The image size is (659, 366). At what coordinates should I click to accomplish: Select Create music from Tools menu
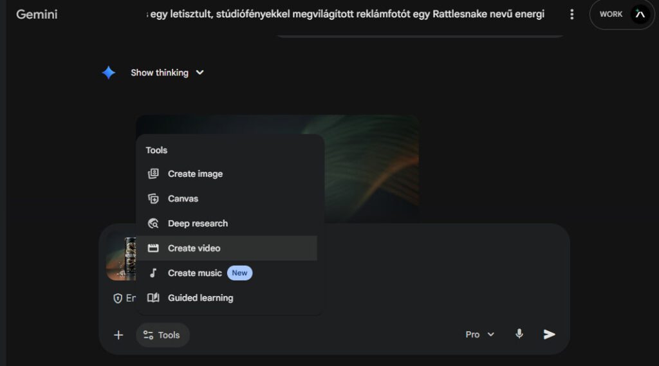(x=195, y=273)
